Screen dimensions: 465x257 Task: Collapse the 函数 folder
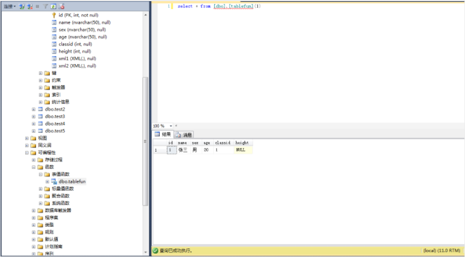(34, 167)
